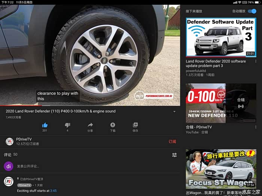This screenshot has height=196, width=262.
Task: Open the 0-100 New Defender mix thumbnail
Action: tap(221, 103)
